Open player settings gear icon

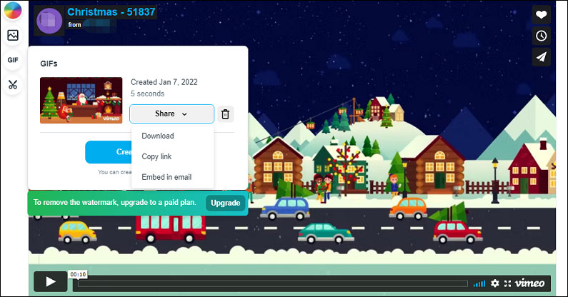pos(495,283)
